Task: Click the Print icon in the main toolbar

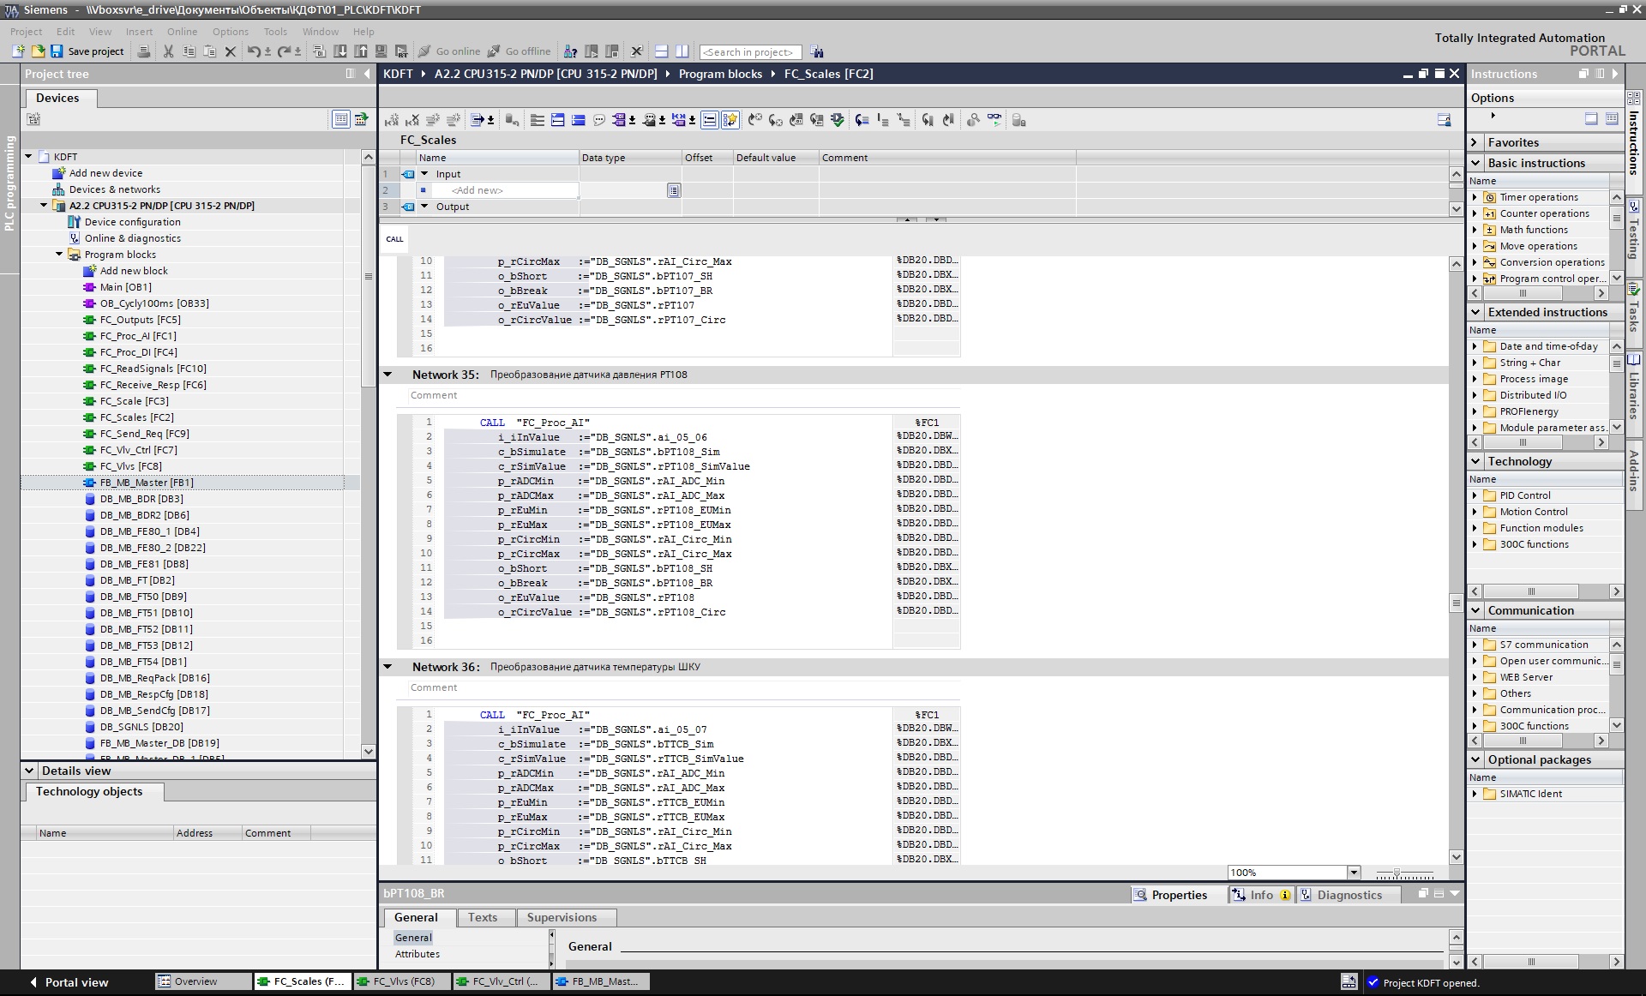Action: pyautogui.click(x=144, y=51)
